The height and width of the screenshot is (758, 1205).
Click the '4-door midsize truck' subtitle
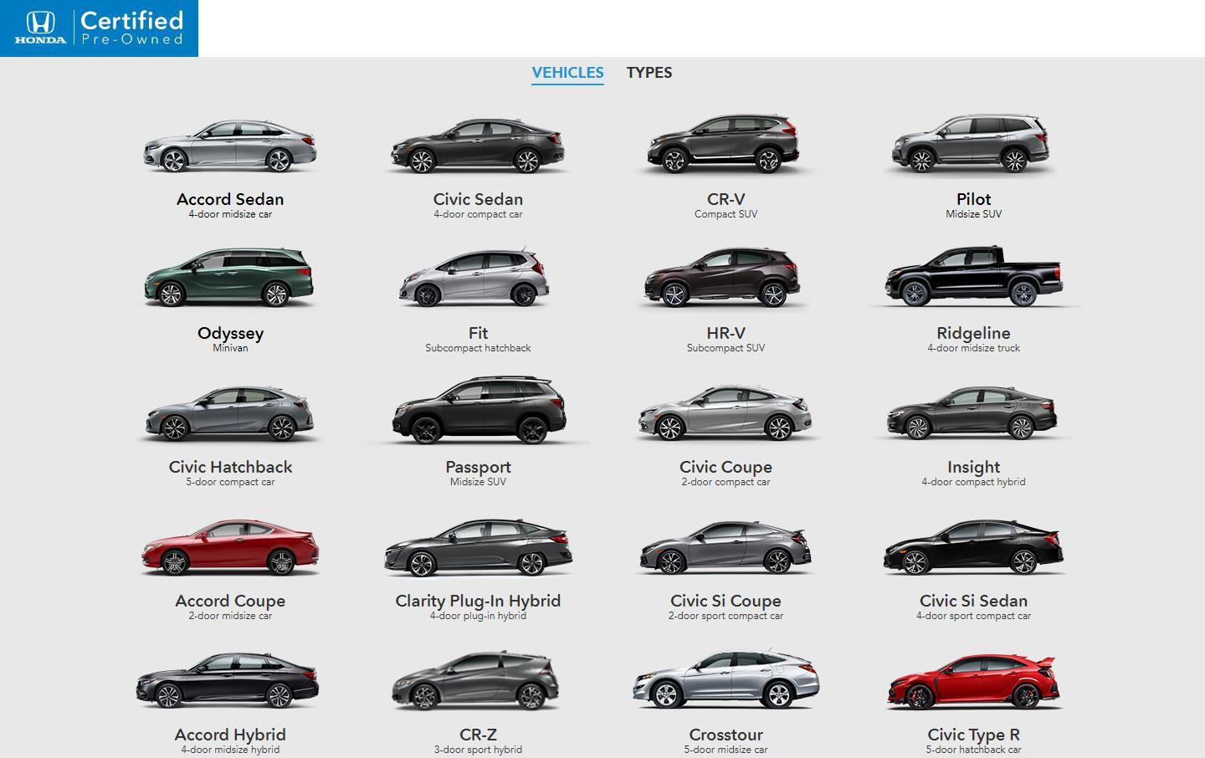pyautogui.click(x=973, y=348)
